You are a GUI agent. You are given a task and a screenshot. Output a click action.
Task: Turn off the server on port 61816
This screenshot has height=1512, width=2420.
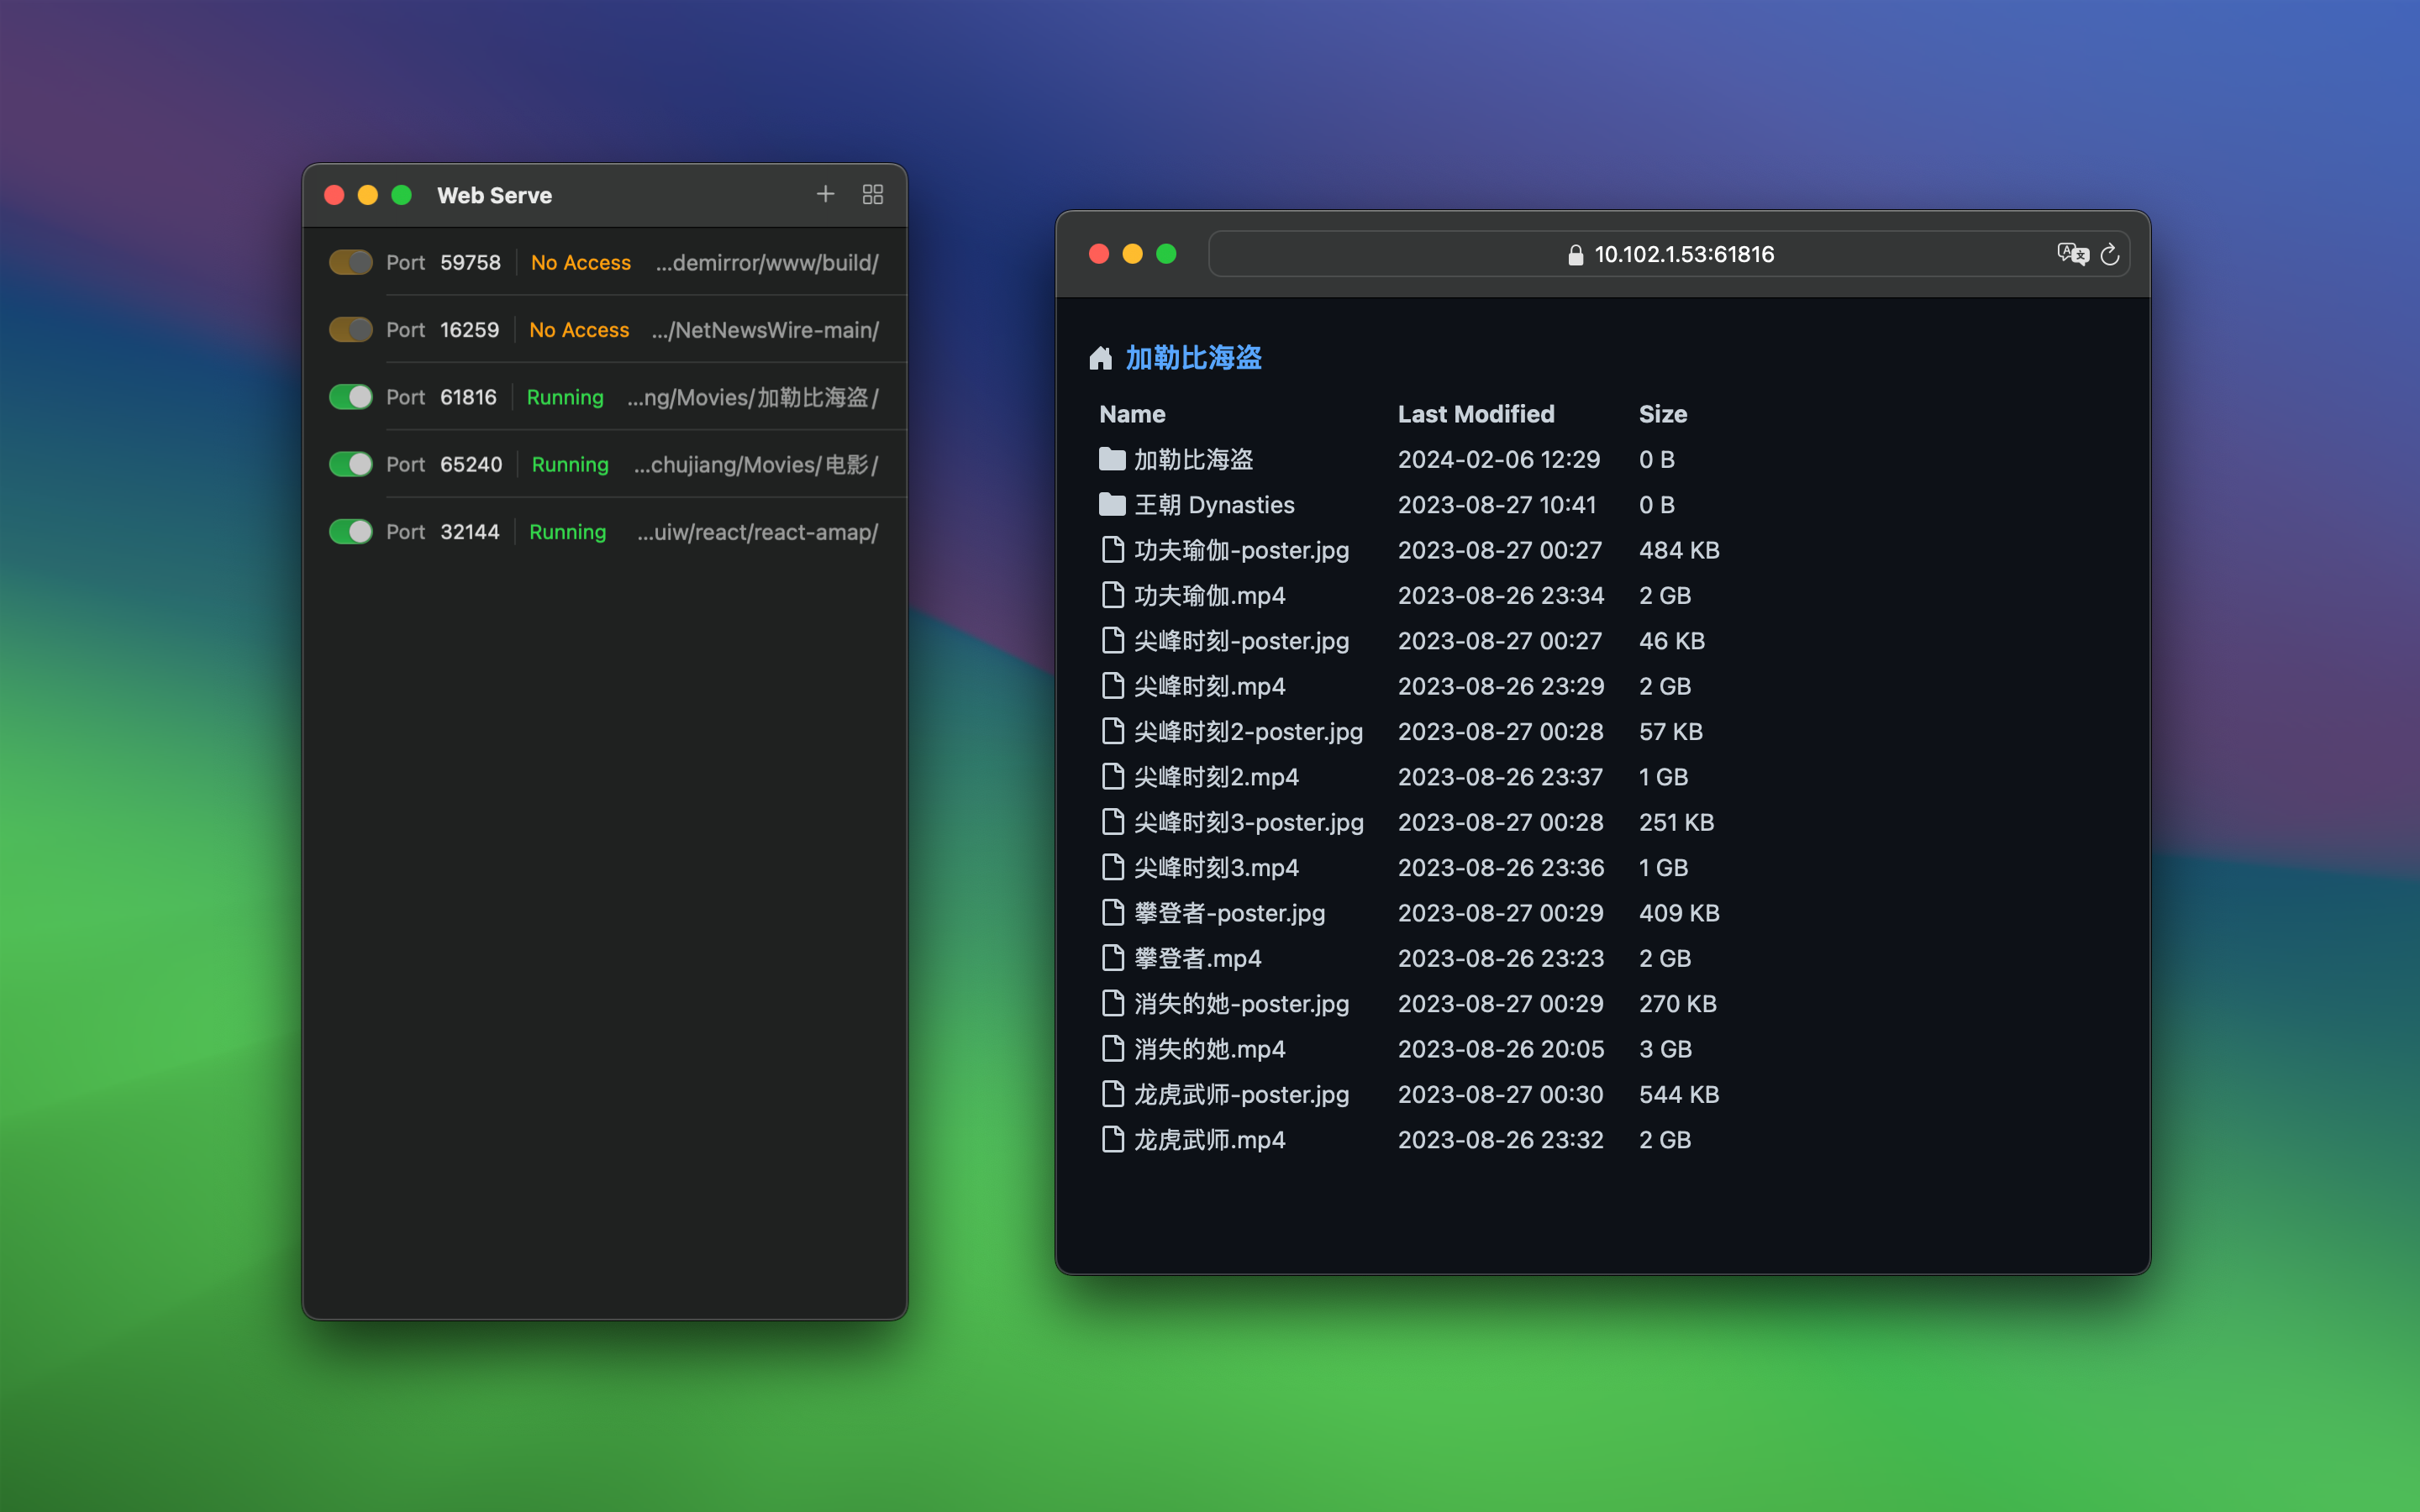pyautogui.click(x=350, y=397)
